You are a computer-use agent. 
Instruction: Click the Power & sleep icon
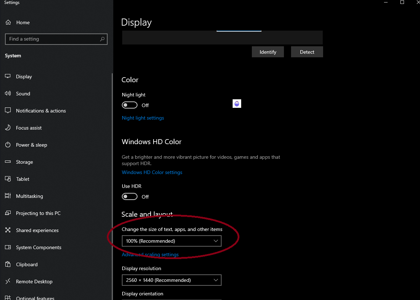[x=8, y=145]
